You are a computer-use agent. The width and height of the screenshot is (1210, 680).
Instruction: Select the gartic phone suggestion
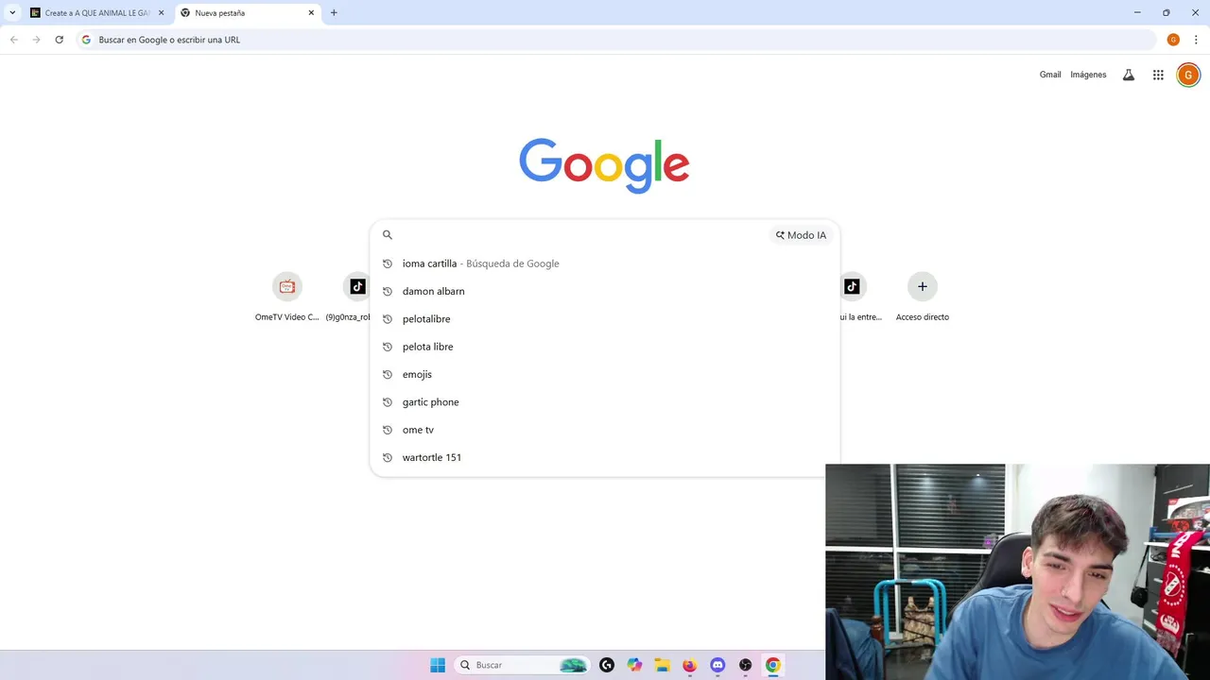pos(605,402)
